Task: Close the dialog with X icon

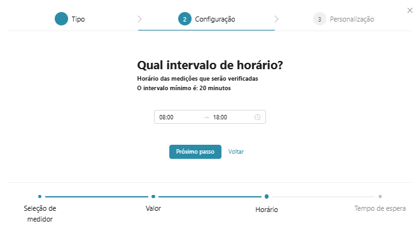Action: (x=410, y=10)
